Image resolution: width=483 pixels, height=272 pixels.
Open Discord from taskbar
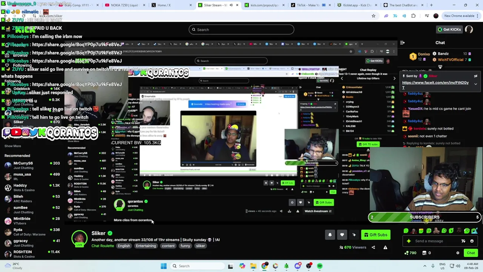pos(297,266)
